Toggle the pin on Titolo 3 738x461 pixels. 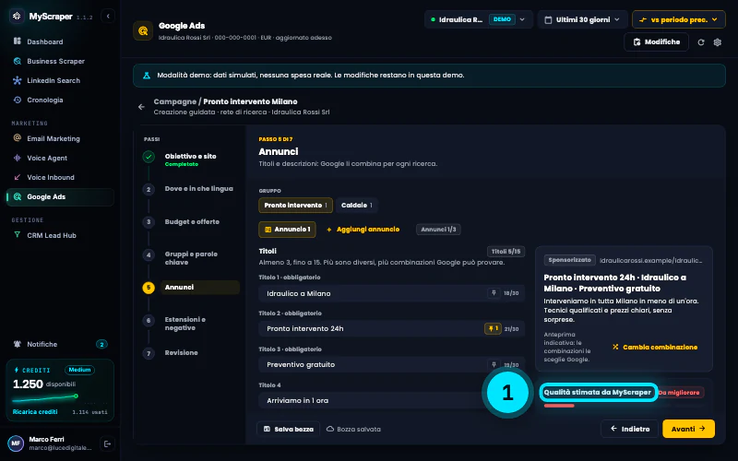[494, 364]
